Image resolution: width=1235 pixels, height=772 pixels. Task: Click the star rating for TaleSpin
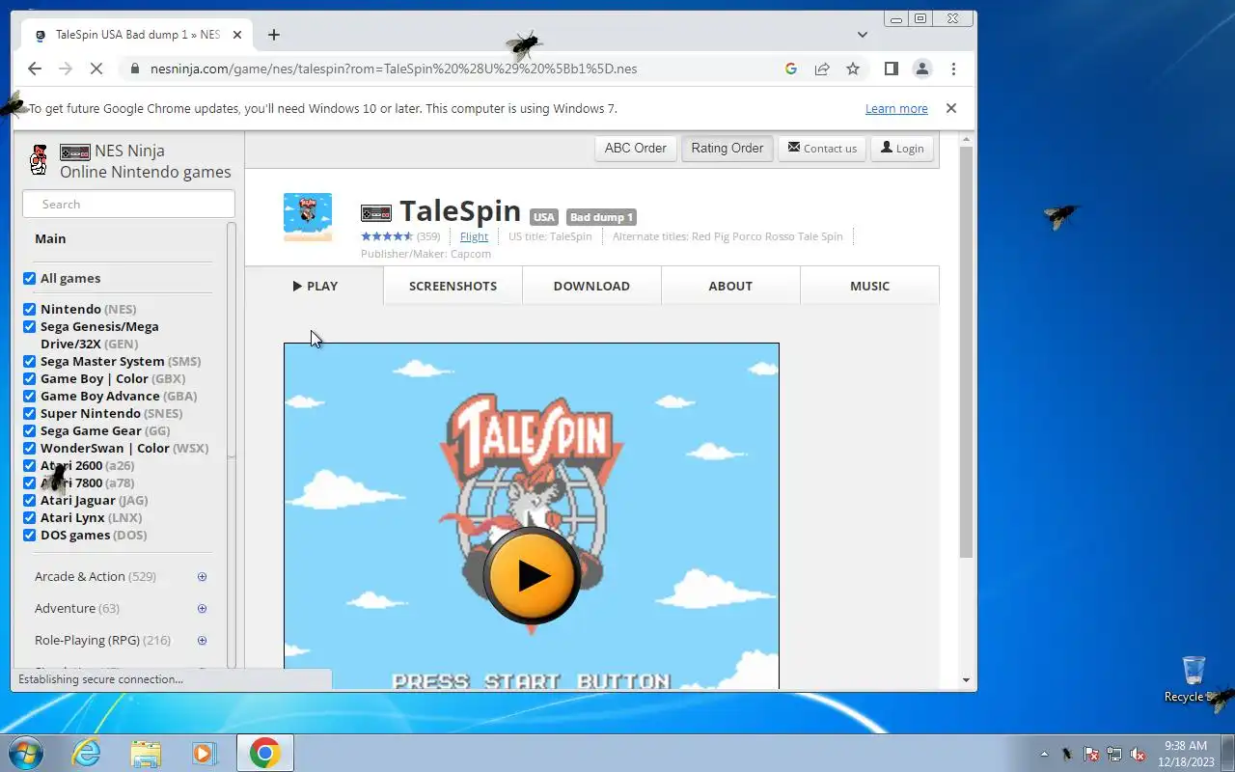click(387, 236)
